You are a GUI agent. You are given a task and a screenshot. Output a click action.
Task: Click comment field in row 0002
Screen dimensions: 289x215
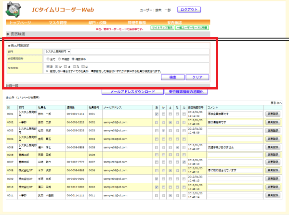pyautogui.click(x=235, y=122)
